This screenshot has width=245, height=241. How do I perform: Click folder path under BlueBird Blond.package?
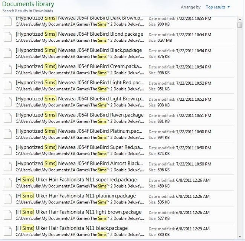(80, 41)
